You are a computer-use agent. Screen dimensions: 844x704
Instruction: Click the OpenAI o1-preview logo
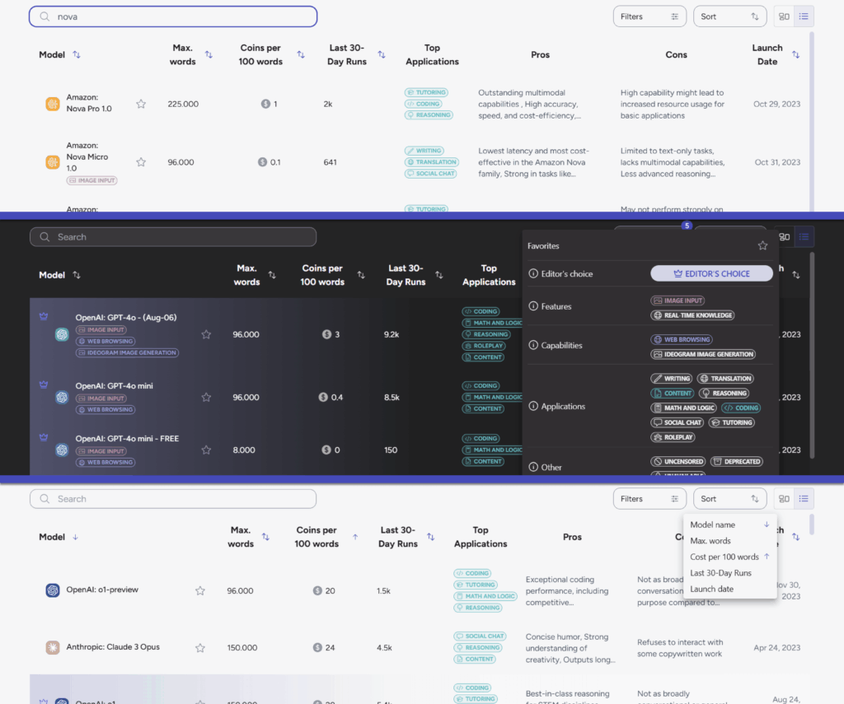[53, 590]
